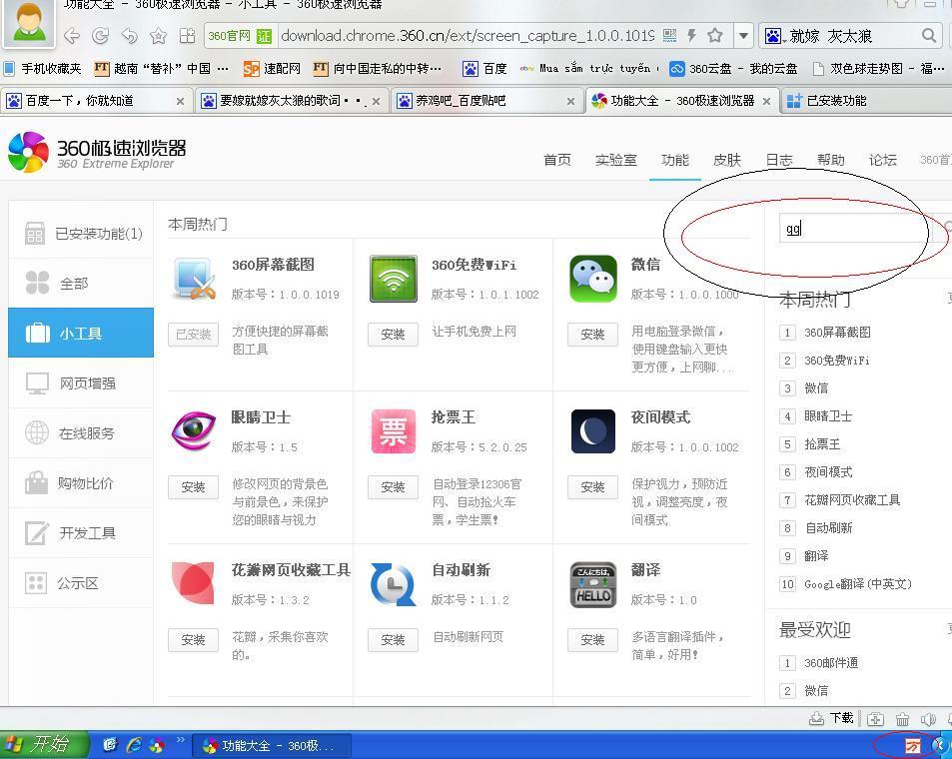952x759 pixels.
Task: Click the 翻译 HELLO icon
Action: pyautogui.click(x=593, y=585)
